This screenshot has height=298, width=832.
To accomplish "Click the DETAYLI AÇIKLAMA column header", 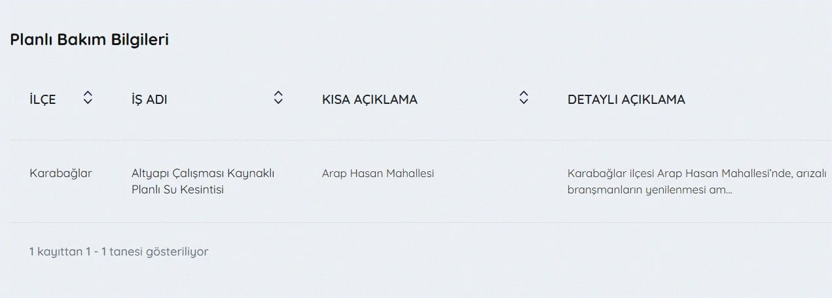I will tap(626, 99).
